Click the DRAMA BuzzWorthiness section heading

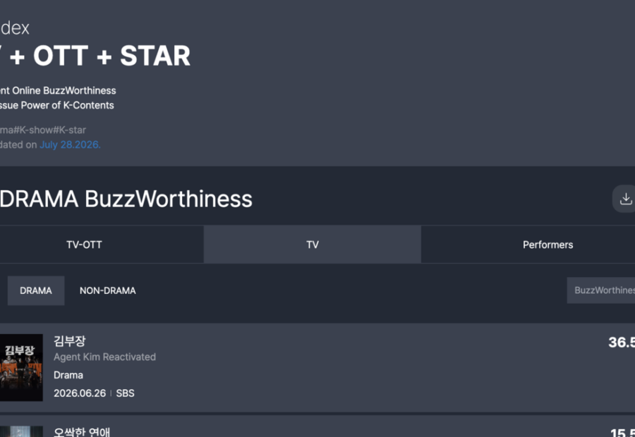[126, 199]
